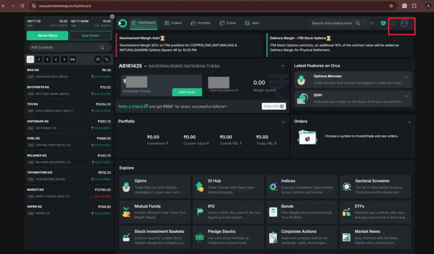434x254 pixels.
Task: Select the HDFCBANK EQ watchlist row
Action: pos(69,125)
